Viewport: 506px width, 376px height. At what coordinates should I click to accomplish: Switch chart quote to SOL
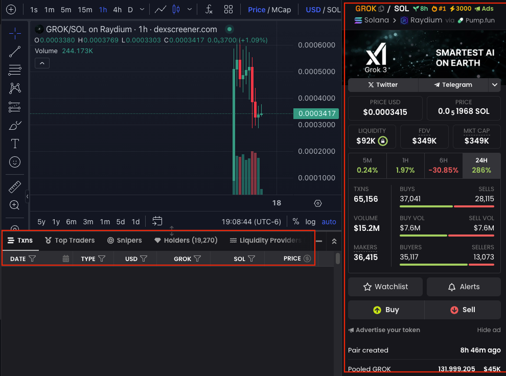[x=334, y=10]
